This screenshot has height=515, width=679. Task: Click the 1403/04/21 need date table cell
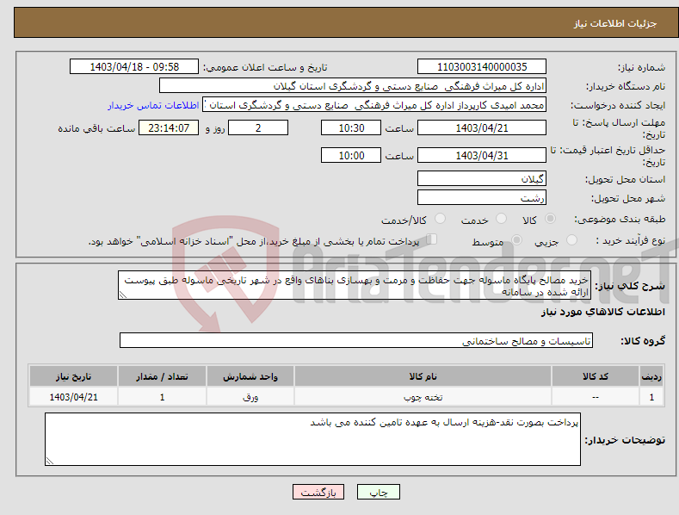point(74,397)
